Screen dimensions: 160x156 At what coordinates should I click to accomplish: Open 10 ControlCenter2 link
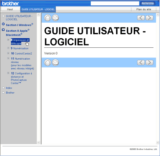[x=21, y=53]
